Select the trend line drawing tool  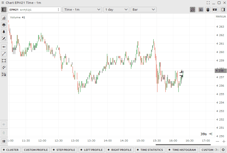4,54
